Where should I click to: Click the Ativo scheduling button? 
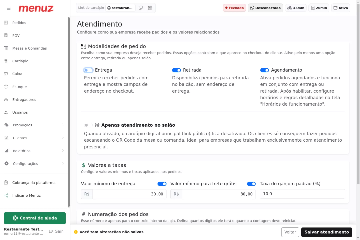[x=341, y=8]
